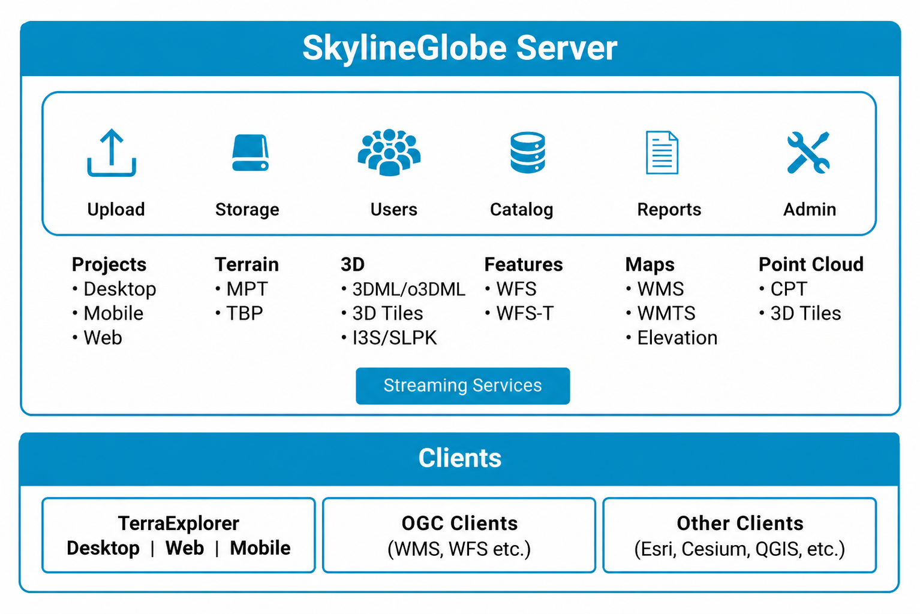Viewport: 920px width, 614px height.
Task: Click the "WMS" item under Maps
Action: (660, 289)
